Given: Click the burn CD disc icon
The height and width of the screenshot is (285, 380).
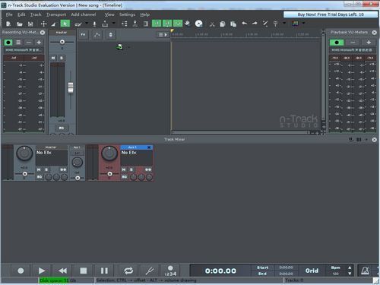Looking at the screenshot, I should (199, 24).
